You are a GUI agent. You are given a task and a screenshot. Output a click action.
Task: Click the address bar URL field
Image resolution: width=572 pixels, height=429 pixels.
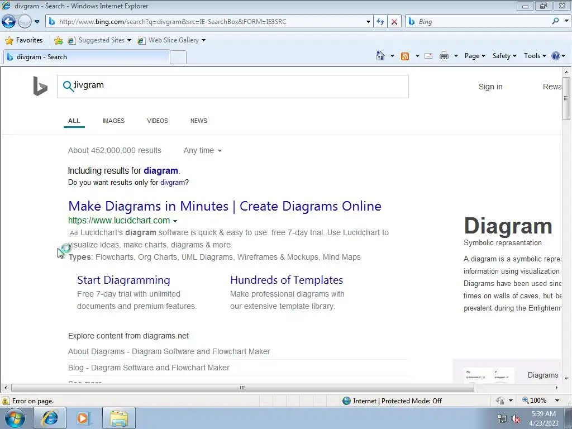[210, 22]
